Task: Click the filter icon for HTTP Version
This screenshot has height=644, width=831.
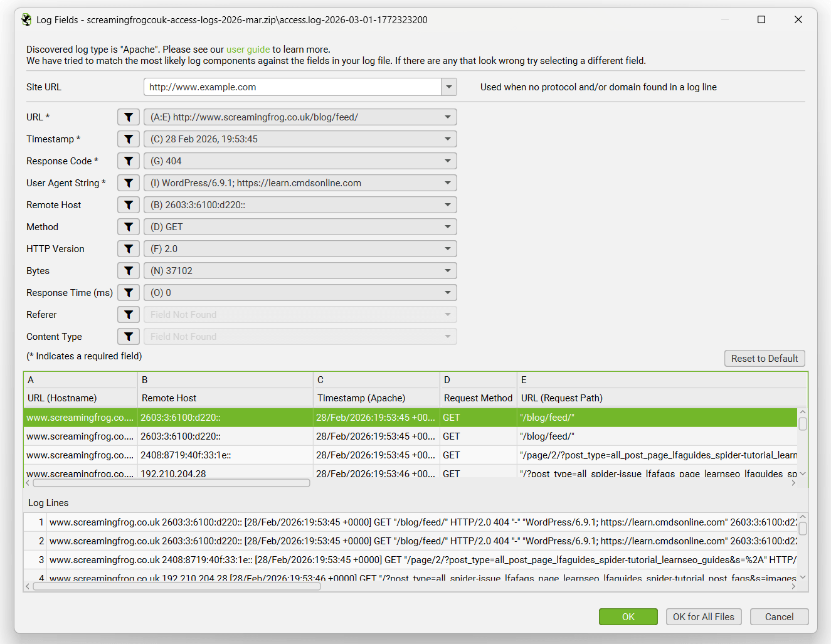Action: tap(129, 249)
